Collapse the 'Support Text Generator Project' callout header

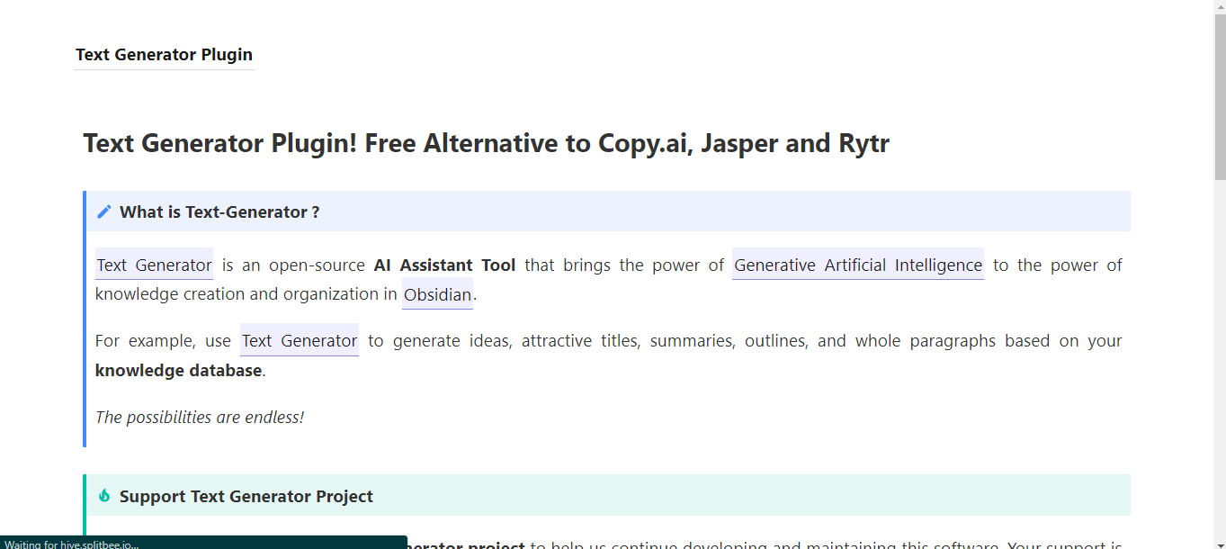pyautogui.click(x=608, y=496)
